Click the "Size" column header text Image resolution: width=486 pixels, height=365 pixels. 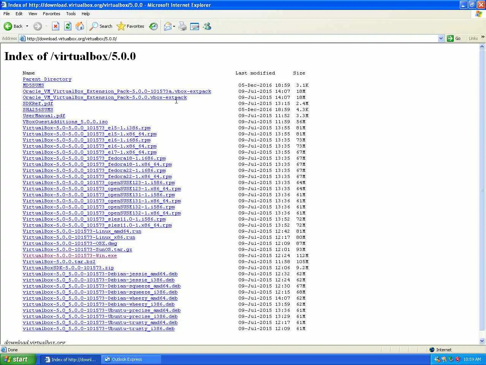[299, 73]
